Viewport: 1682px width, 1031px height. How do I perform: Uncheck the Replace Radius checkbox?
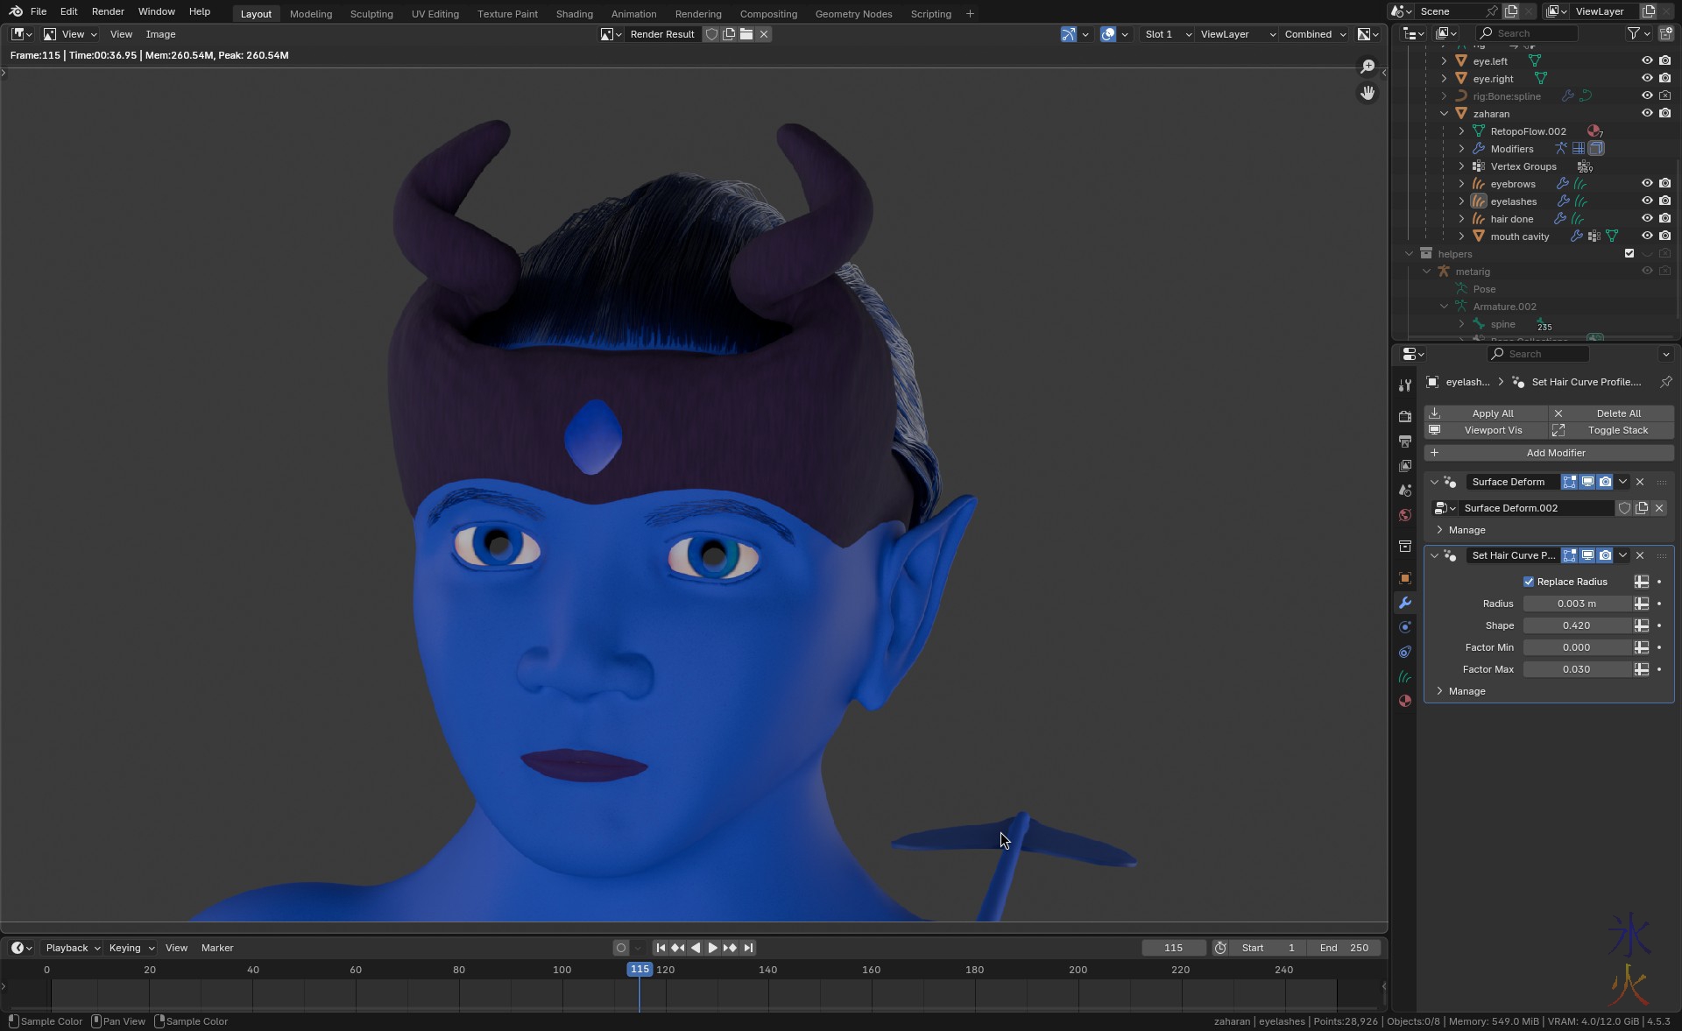[1529, 582]
